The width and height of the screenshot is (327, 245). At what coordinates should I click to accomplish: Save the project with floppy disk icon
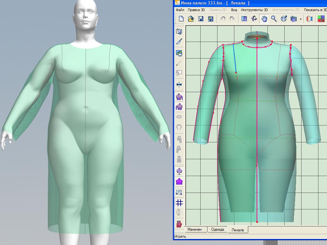coord(201,19)
